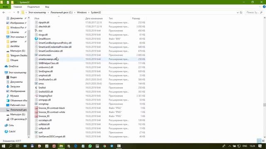This screenshot has height=149, width=266.
Task: Open the Главная ribbon tab
Action: 17,7
